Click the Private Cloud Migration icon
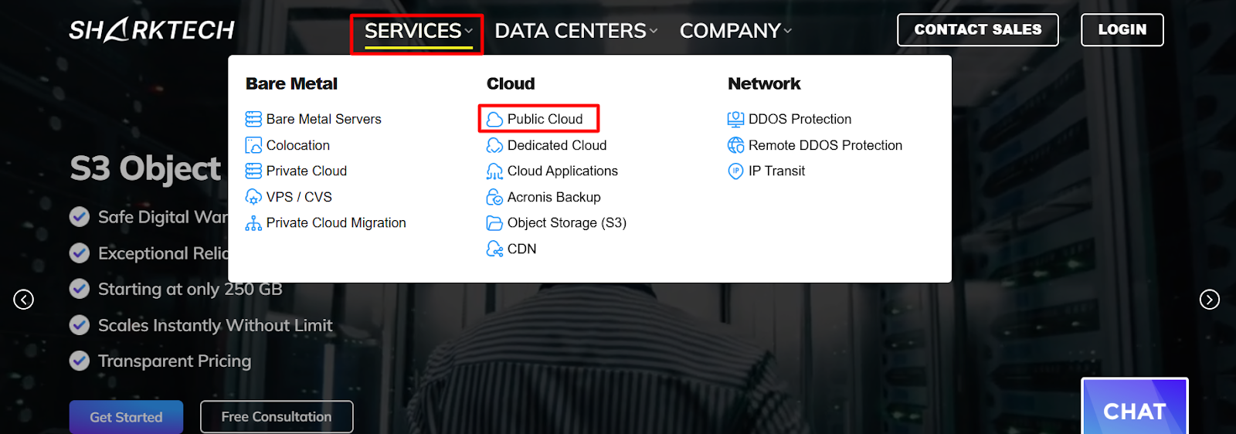This screenshot has width=1236, height=434. click(253, 223)
